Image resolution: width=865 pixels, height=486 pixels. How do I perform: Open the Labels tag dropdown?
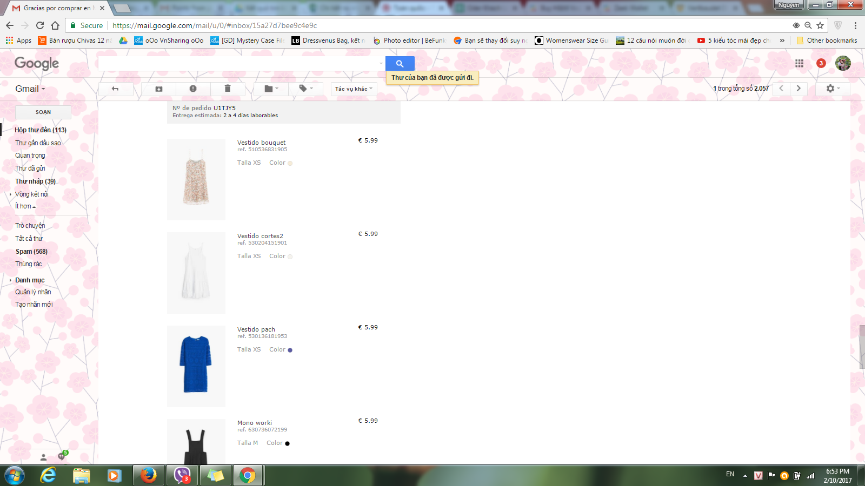306,89
